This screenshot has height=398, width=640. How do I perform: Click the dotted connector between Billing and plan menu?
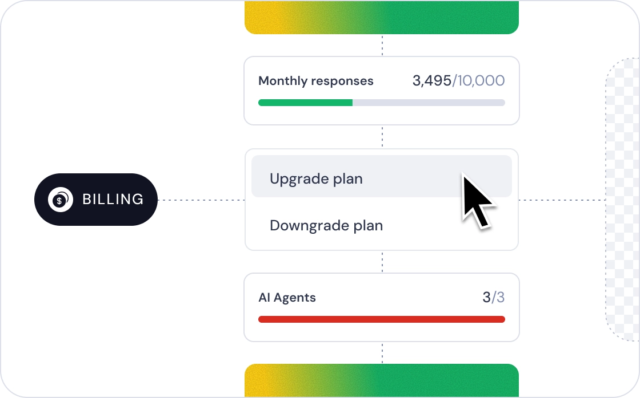pos(201,200)
